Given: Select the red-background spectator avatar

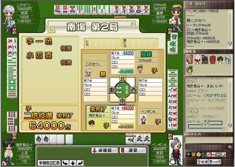Looking at the screenshot, I should coord(189,59).
